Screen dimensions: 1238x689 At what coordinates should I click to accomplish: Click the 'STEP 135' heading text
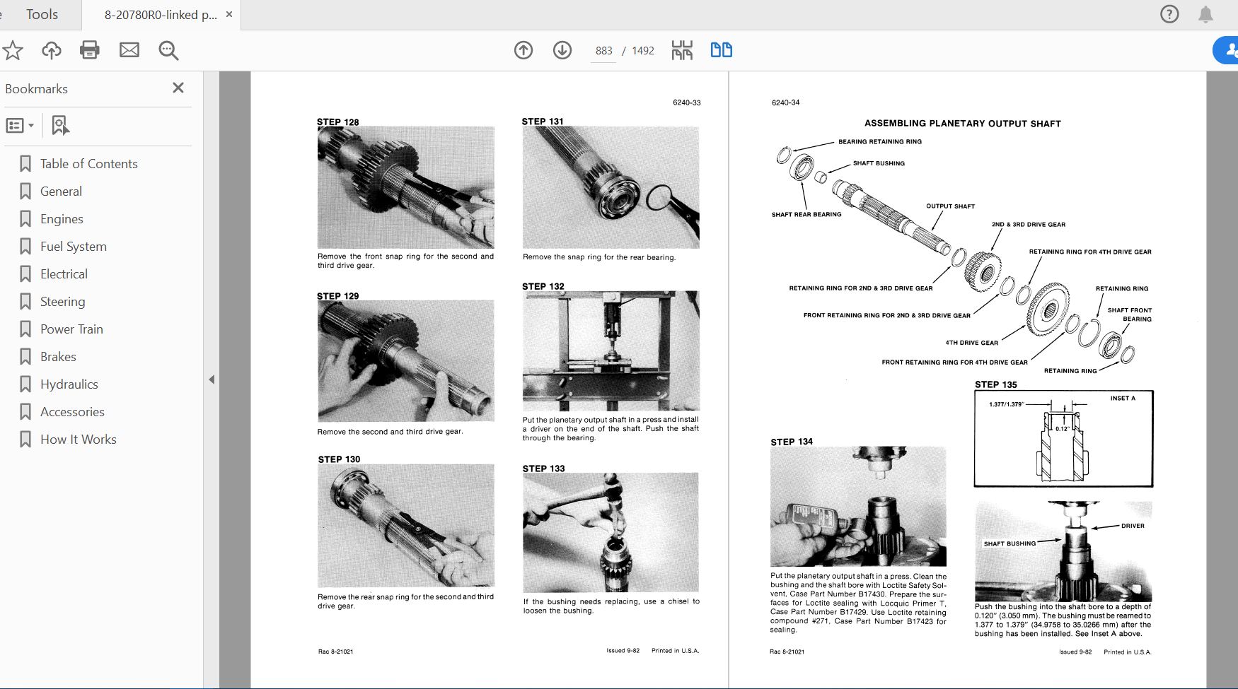pos(996,384)
